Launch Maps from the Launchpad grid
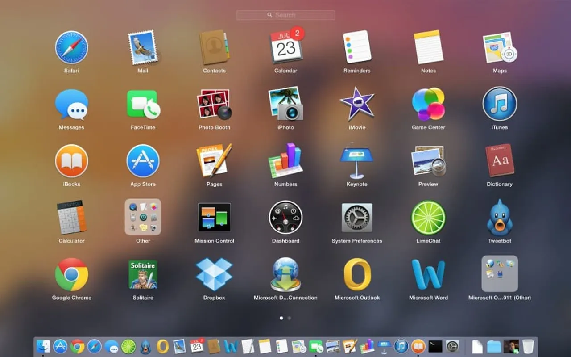The image size is (571, 357). tap(500, 47)
